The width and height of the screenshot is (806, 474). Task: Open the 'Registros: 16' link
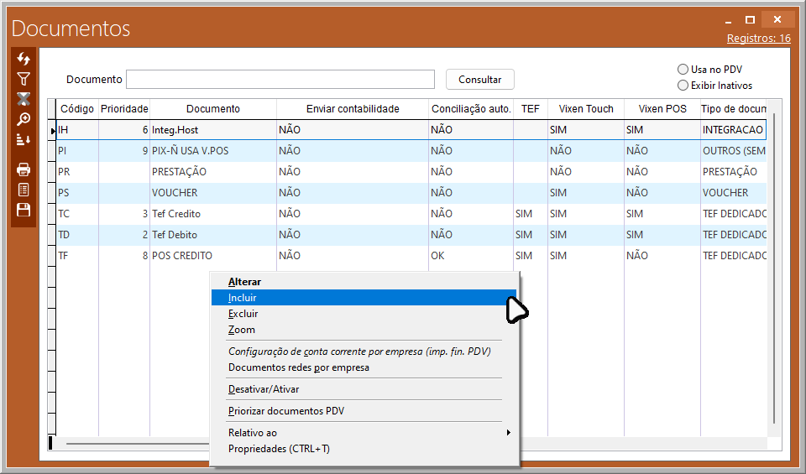click(x=758, y=39)
